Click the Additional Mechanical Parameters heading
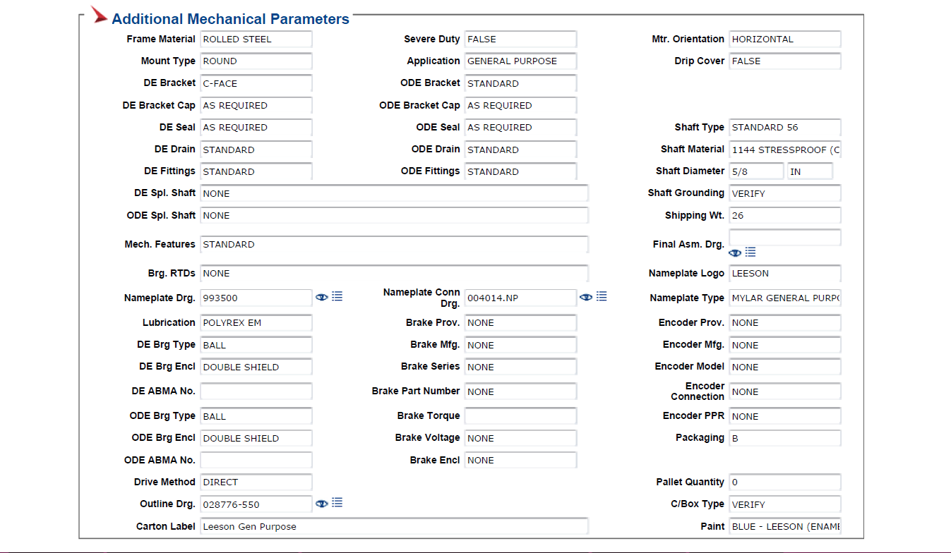Viewport: 951px width, 553px height. pyautogui.click(x=230, y=19)
